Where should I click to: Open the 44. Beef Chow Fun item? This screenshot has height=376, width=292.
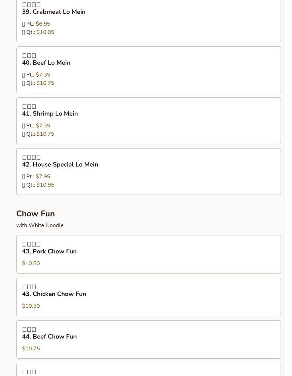click(49, 337)
